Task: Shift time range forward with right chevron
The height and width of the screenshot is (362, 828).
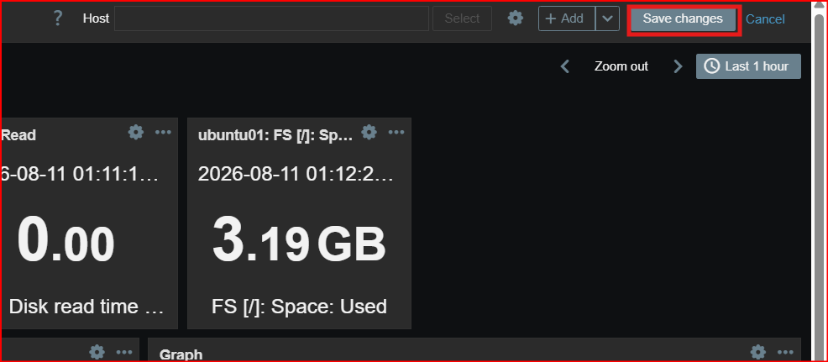Action: coord(678,66)
